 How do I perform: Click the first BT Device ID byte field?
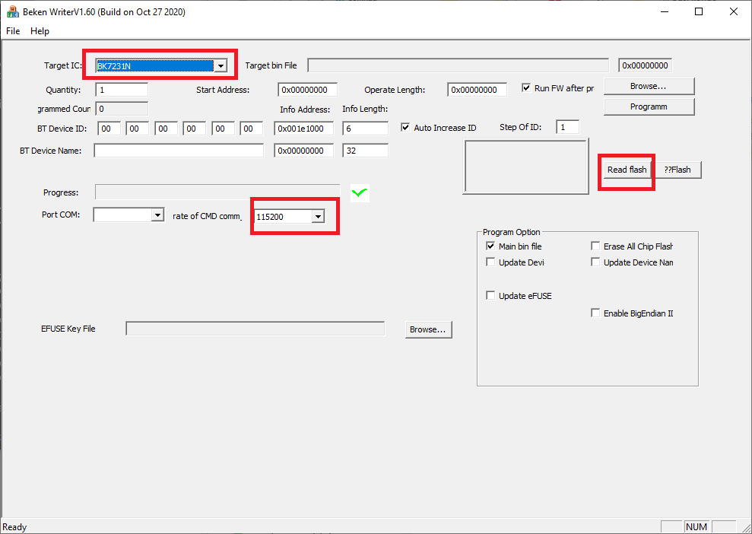tap(109, 129)
